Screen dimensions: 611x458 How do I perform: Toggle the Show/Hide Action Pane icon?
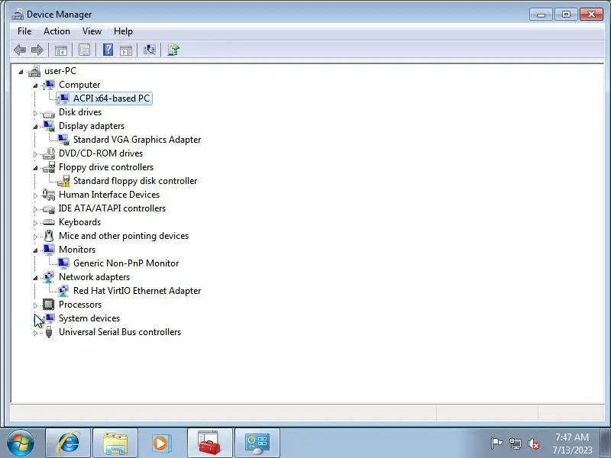click(126, 50)
